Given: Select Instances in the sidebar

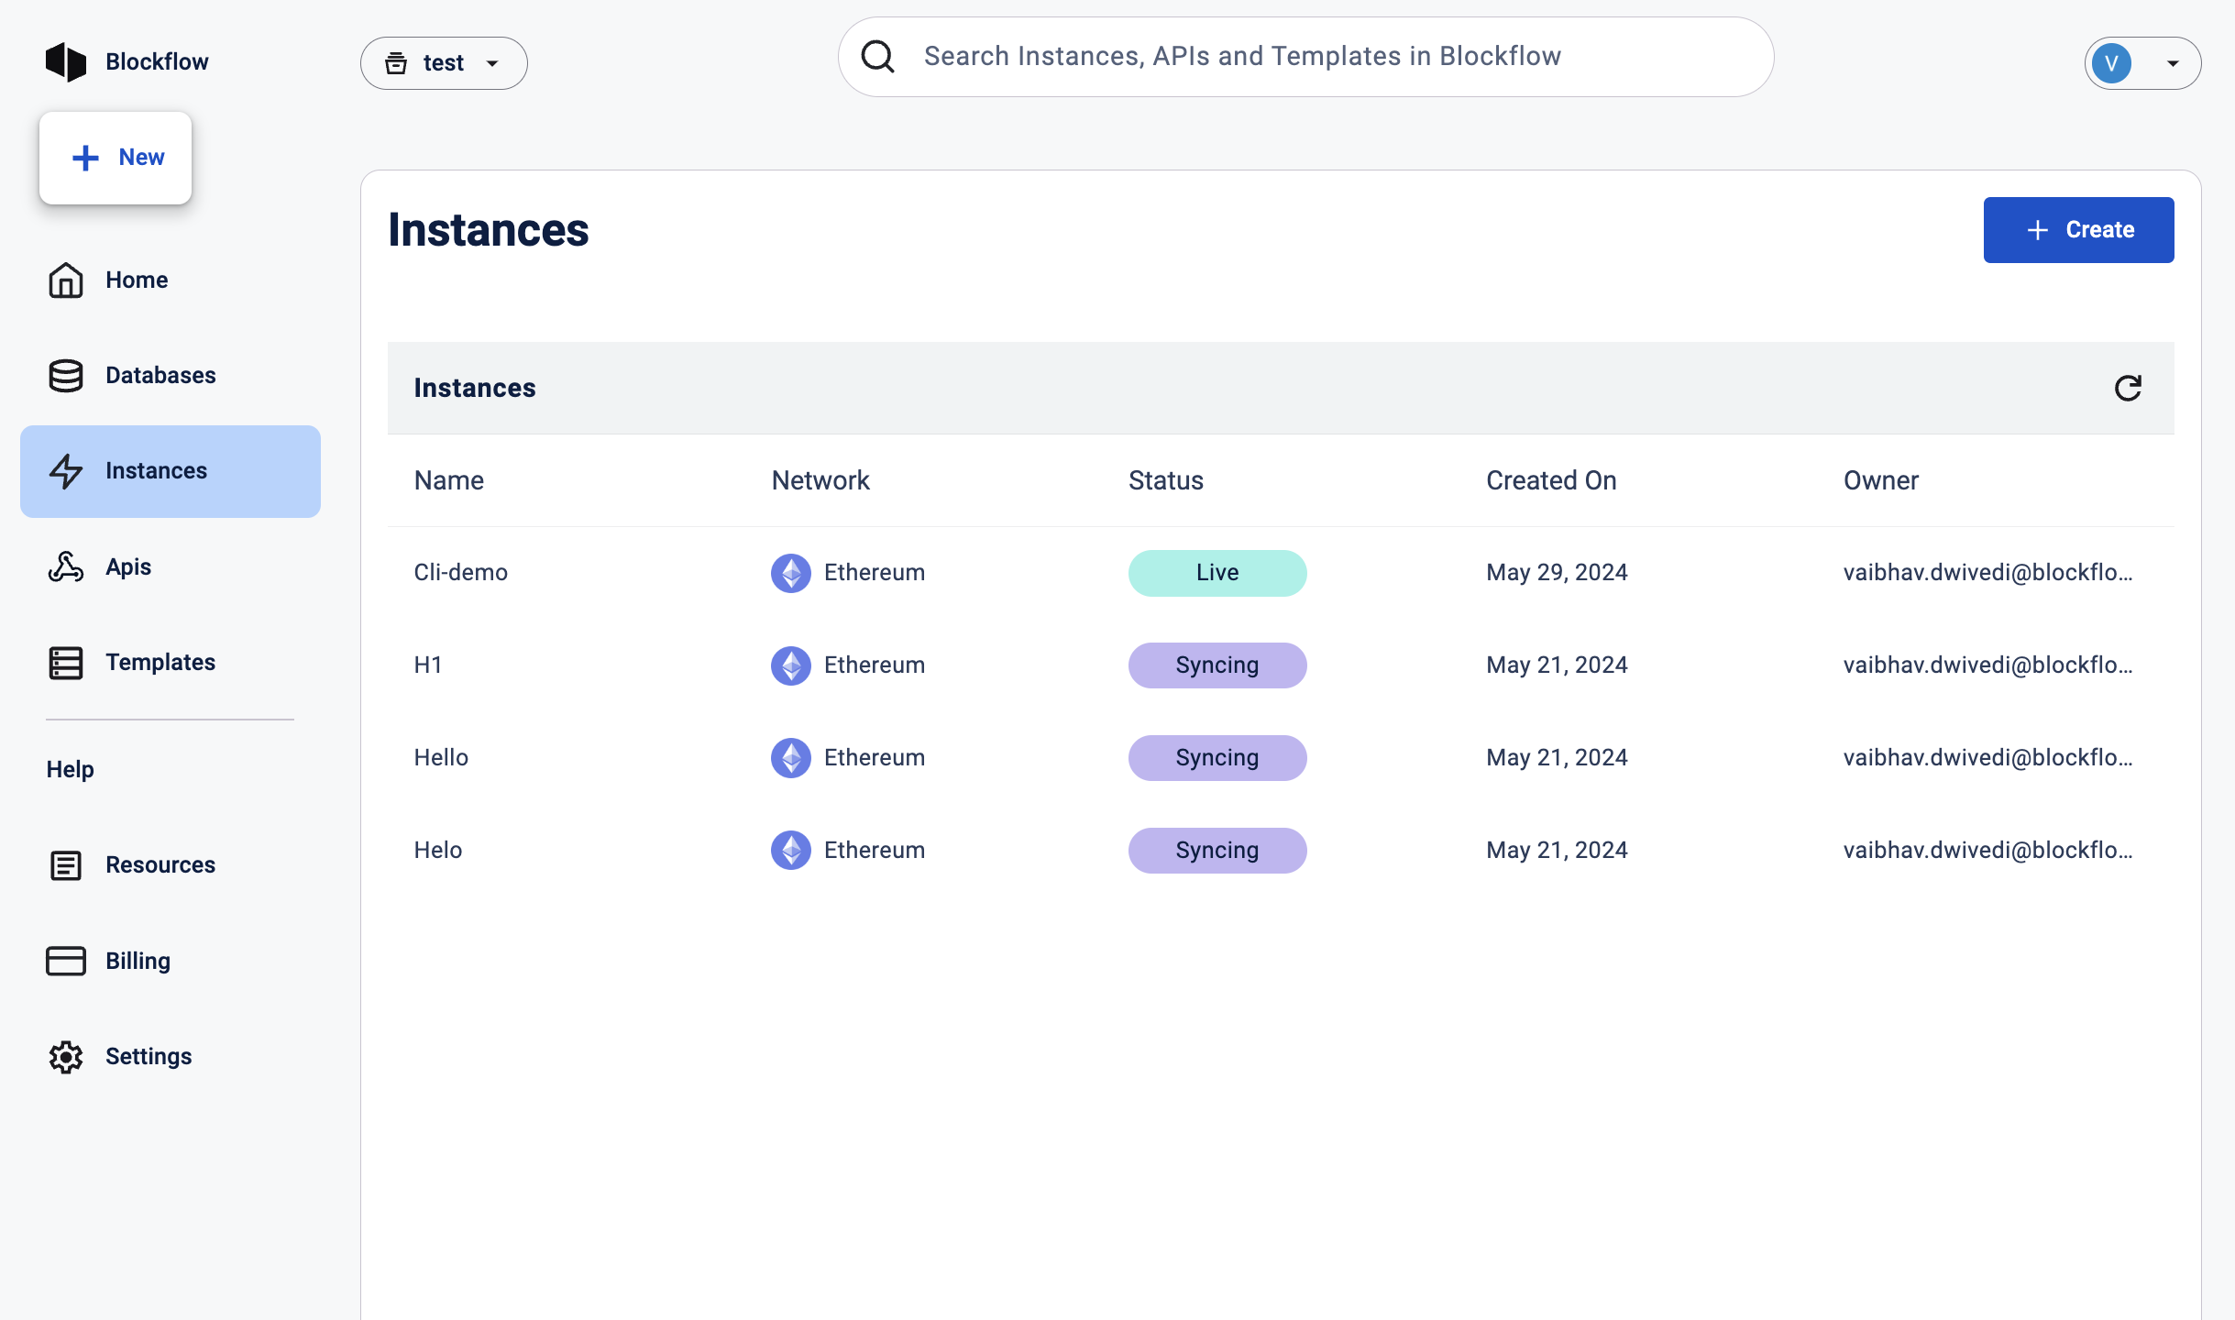Looking at the screenshot, I should (x=171, y=471).
